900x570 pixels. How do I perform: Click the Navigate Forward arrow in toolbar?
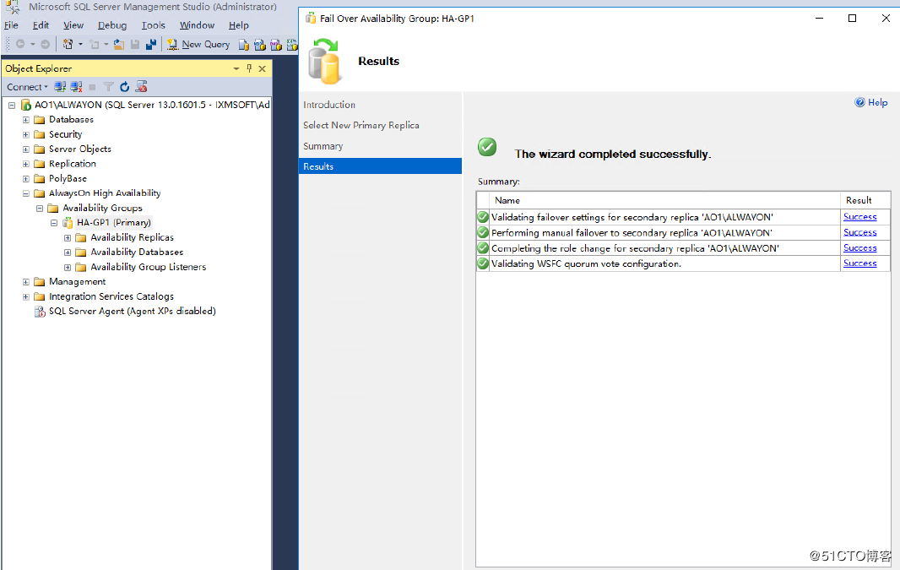tap(46, 44)
